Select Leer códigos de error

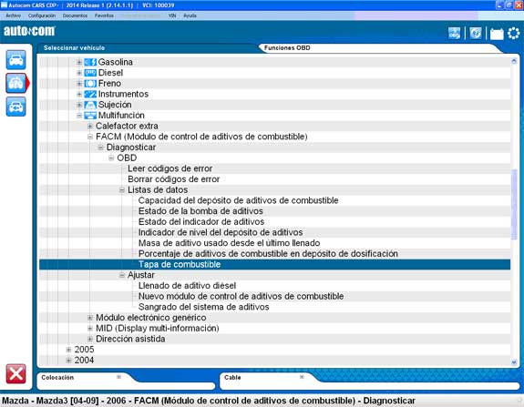pos(170,168)
